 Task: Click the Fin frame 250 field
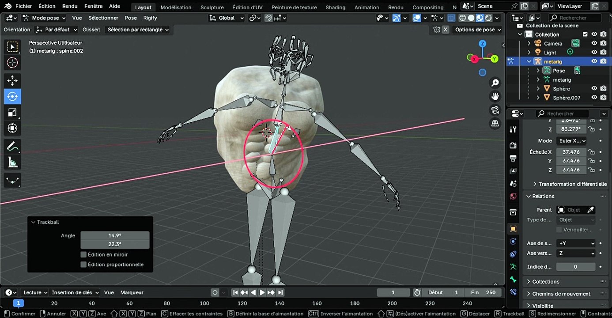[483, 292]
